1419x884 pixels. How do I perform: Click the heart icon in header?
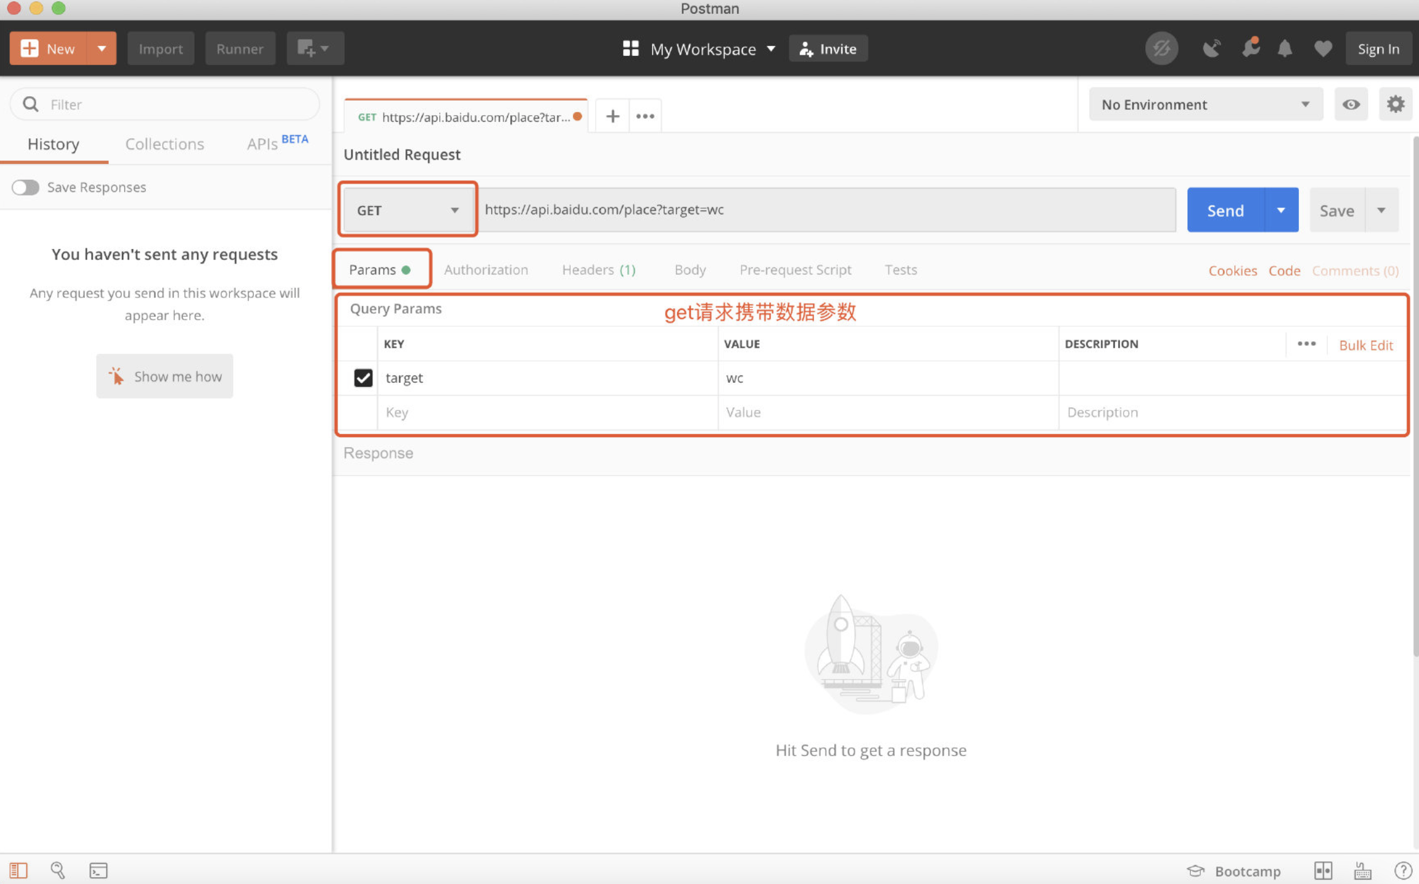click(x=1323, y=48)
